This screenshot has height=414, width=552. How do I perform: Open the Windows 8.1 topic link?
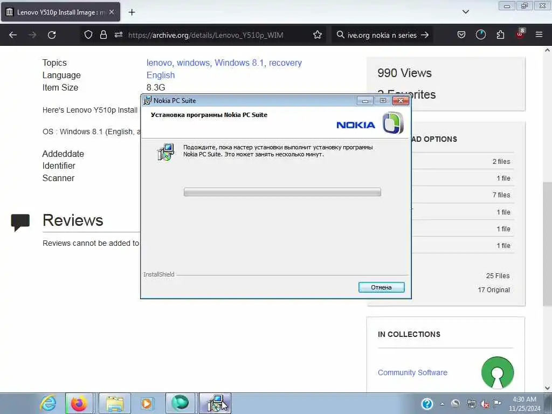[x=239, y=63]
